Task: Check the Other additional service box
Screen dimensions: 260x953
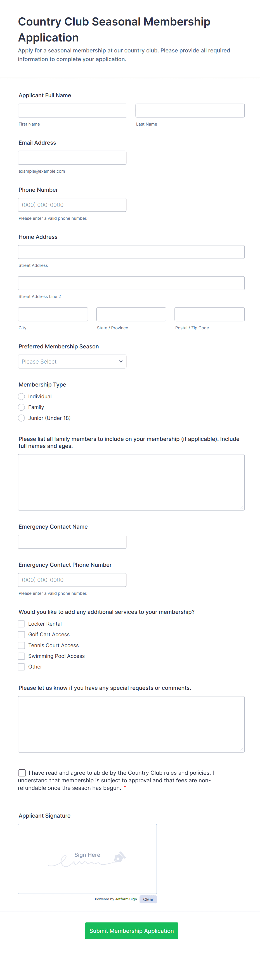Action: point(22,667)
